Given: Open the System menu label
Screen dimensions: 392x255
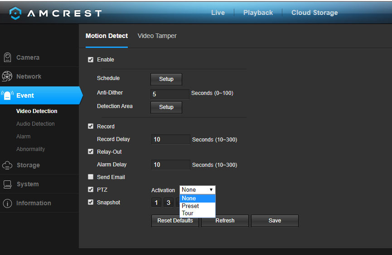Looking at the screenshot, I should [x=28, y=184].
